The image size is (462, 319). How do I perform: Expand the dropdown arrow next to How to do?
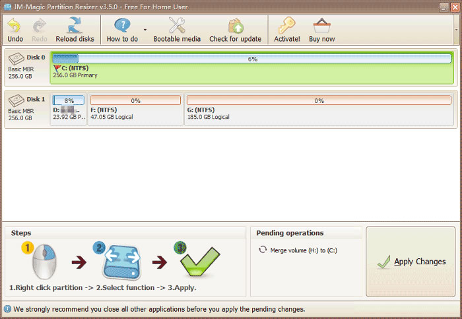pos(145,30)
